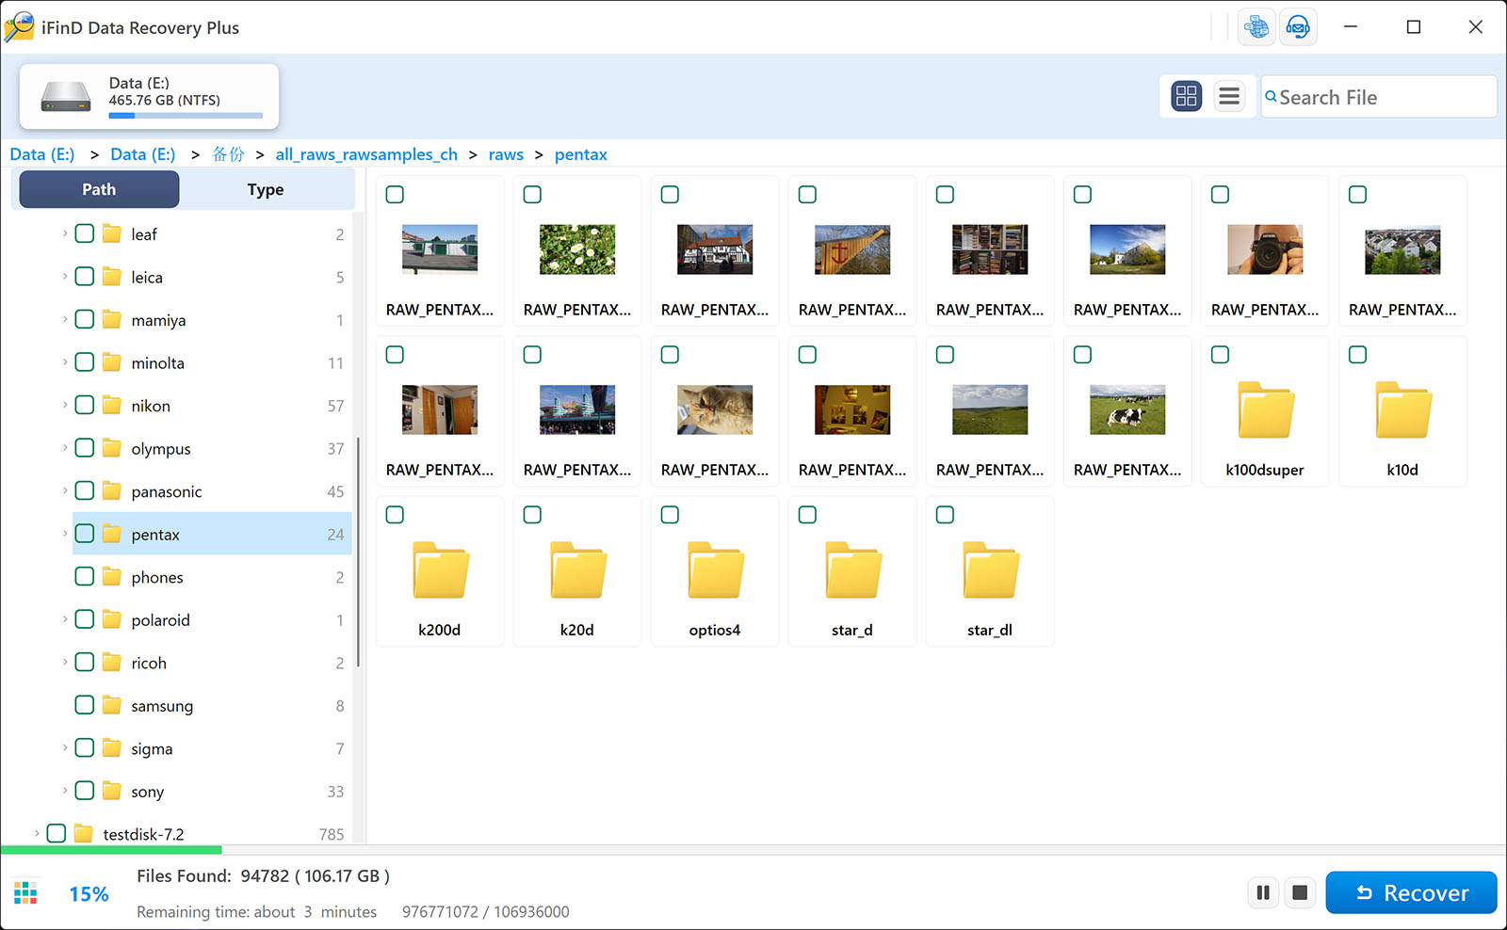Expand the leica folder node

pyautogui.click(x=65, y=277)
